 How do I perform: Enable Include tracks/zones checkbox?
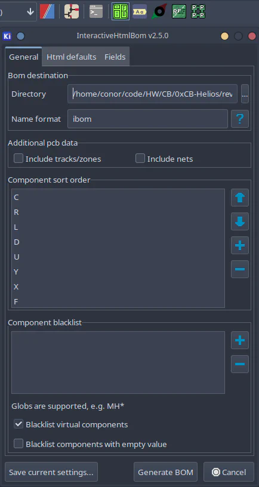click(18, 159)
